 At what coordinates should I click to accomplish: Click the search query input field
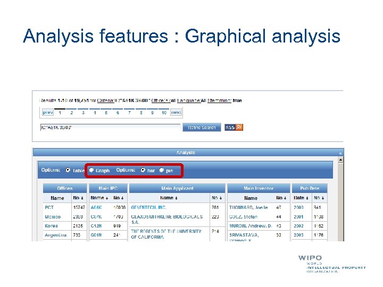110,128
